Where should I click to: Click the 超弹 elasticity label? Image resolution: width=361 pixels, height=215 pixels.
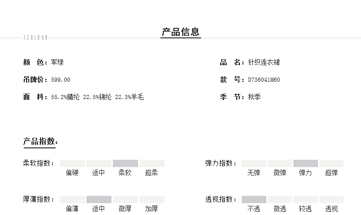pyautogui.click(x=331, y=173)
